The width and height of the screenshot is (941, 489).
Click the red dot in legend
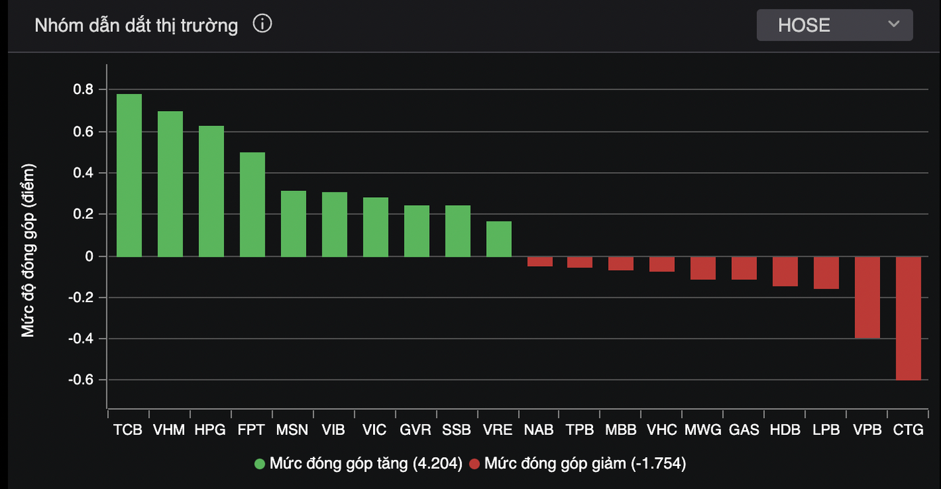tap(475, 463)
